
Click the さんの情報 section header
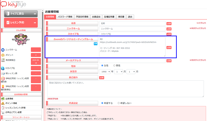(x=21, y=30)
